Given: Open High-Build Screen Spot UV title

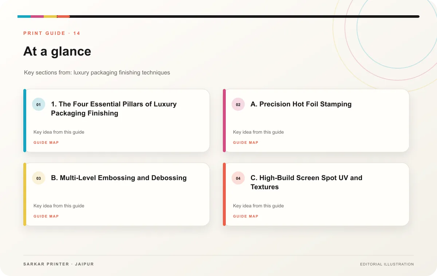Looking at the screenshot, I should pyautogui.click(x=306, y=182).
